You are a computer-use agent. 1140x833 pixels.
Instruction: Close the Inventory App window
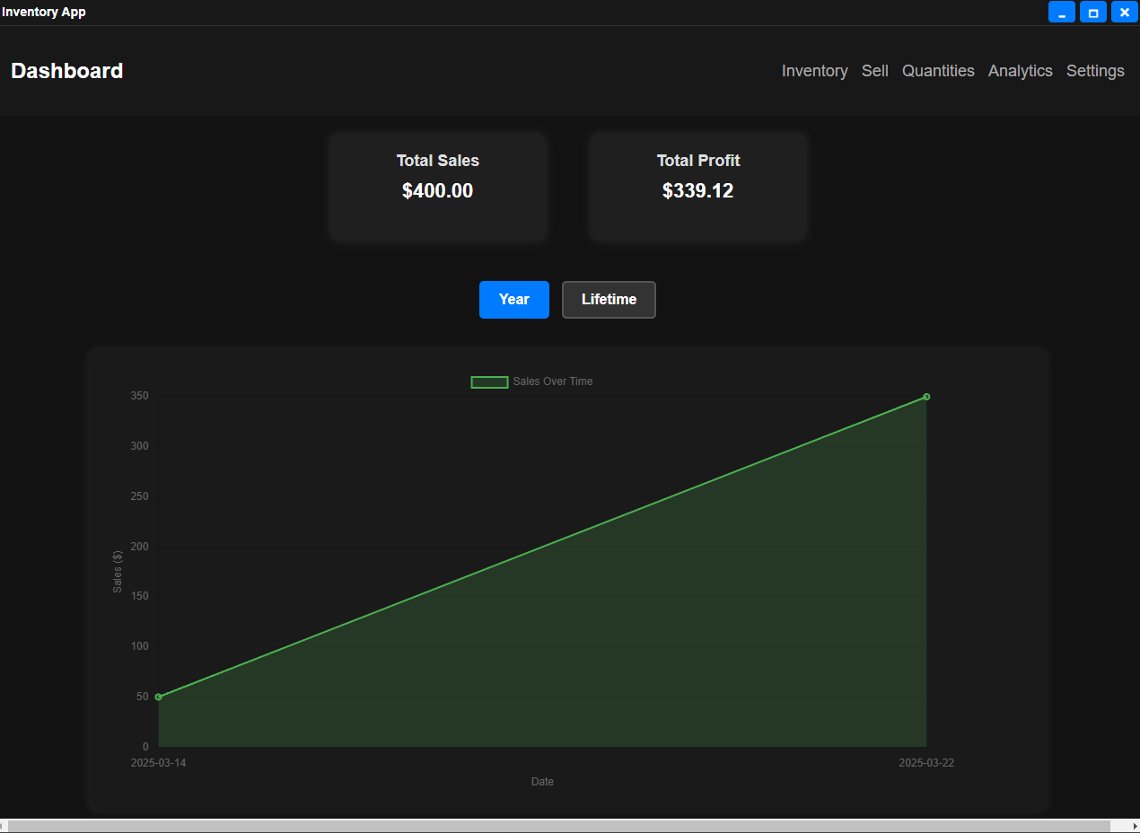(1124, 12)
